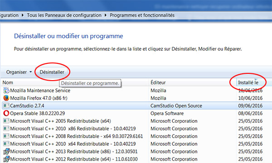This screenshot has width=272, height=163.
Task: Select Opera Stable 38.0.2220.29 entry
Action: (38, 113)
